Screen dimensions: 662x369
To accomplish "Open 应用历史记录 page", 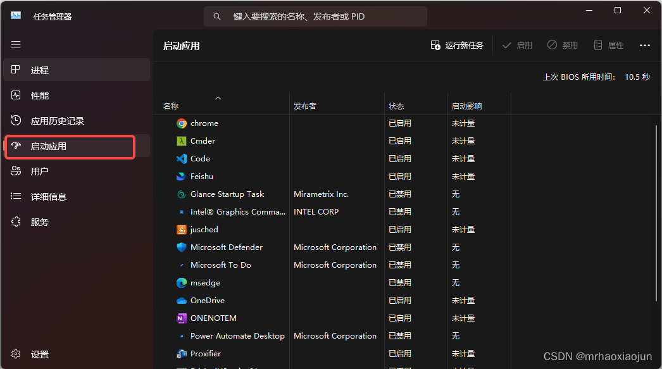I will click(x=77, y=120).
